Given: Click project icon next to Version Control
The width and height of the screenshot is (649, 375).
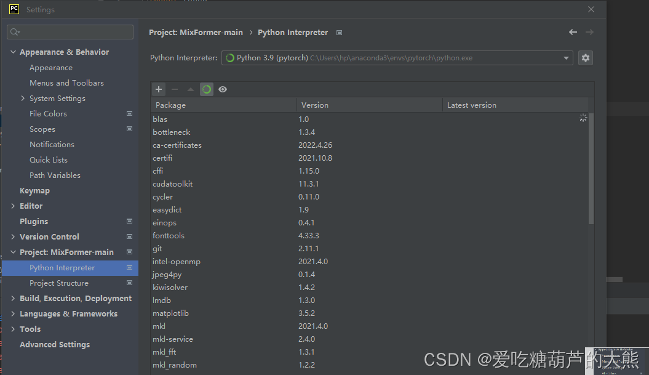Looking at the screenshot, I should point(130,236).
